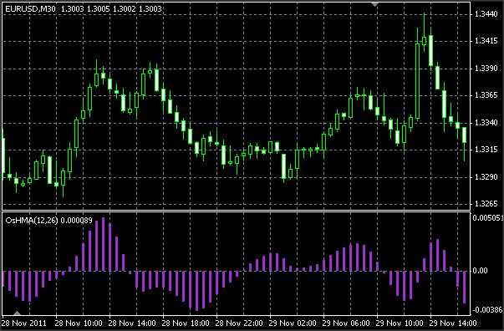Click the 1.3340 price axis label
This screenshot has height=331, width=504.
tap(486, 123)
